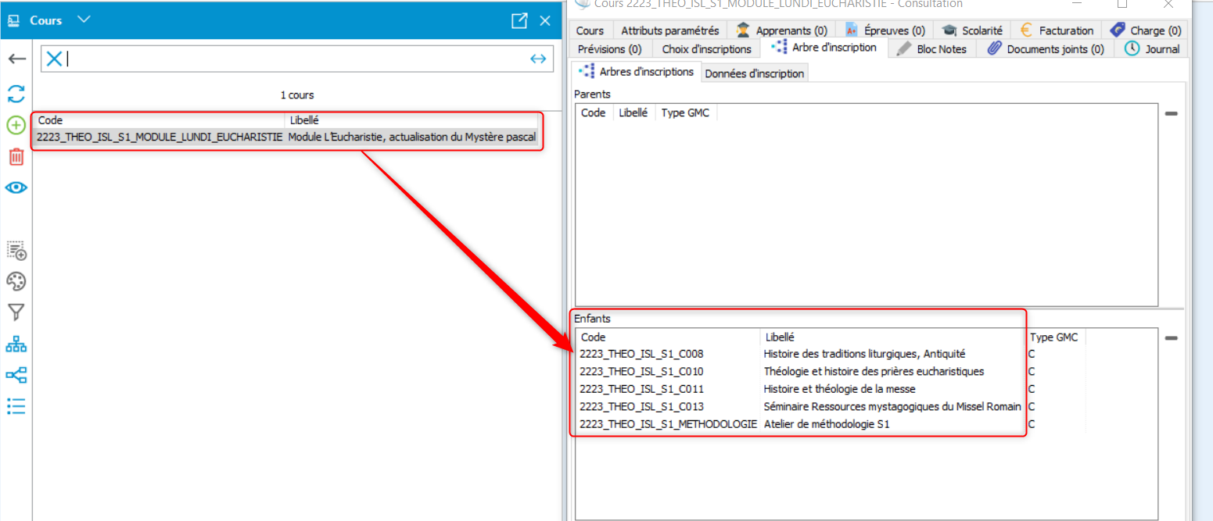Switch to the Données d'inscription tab
The width and height of the screenshot is (1213, 521).
(754, 73)
